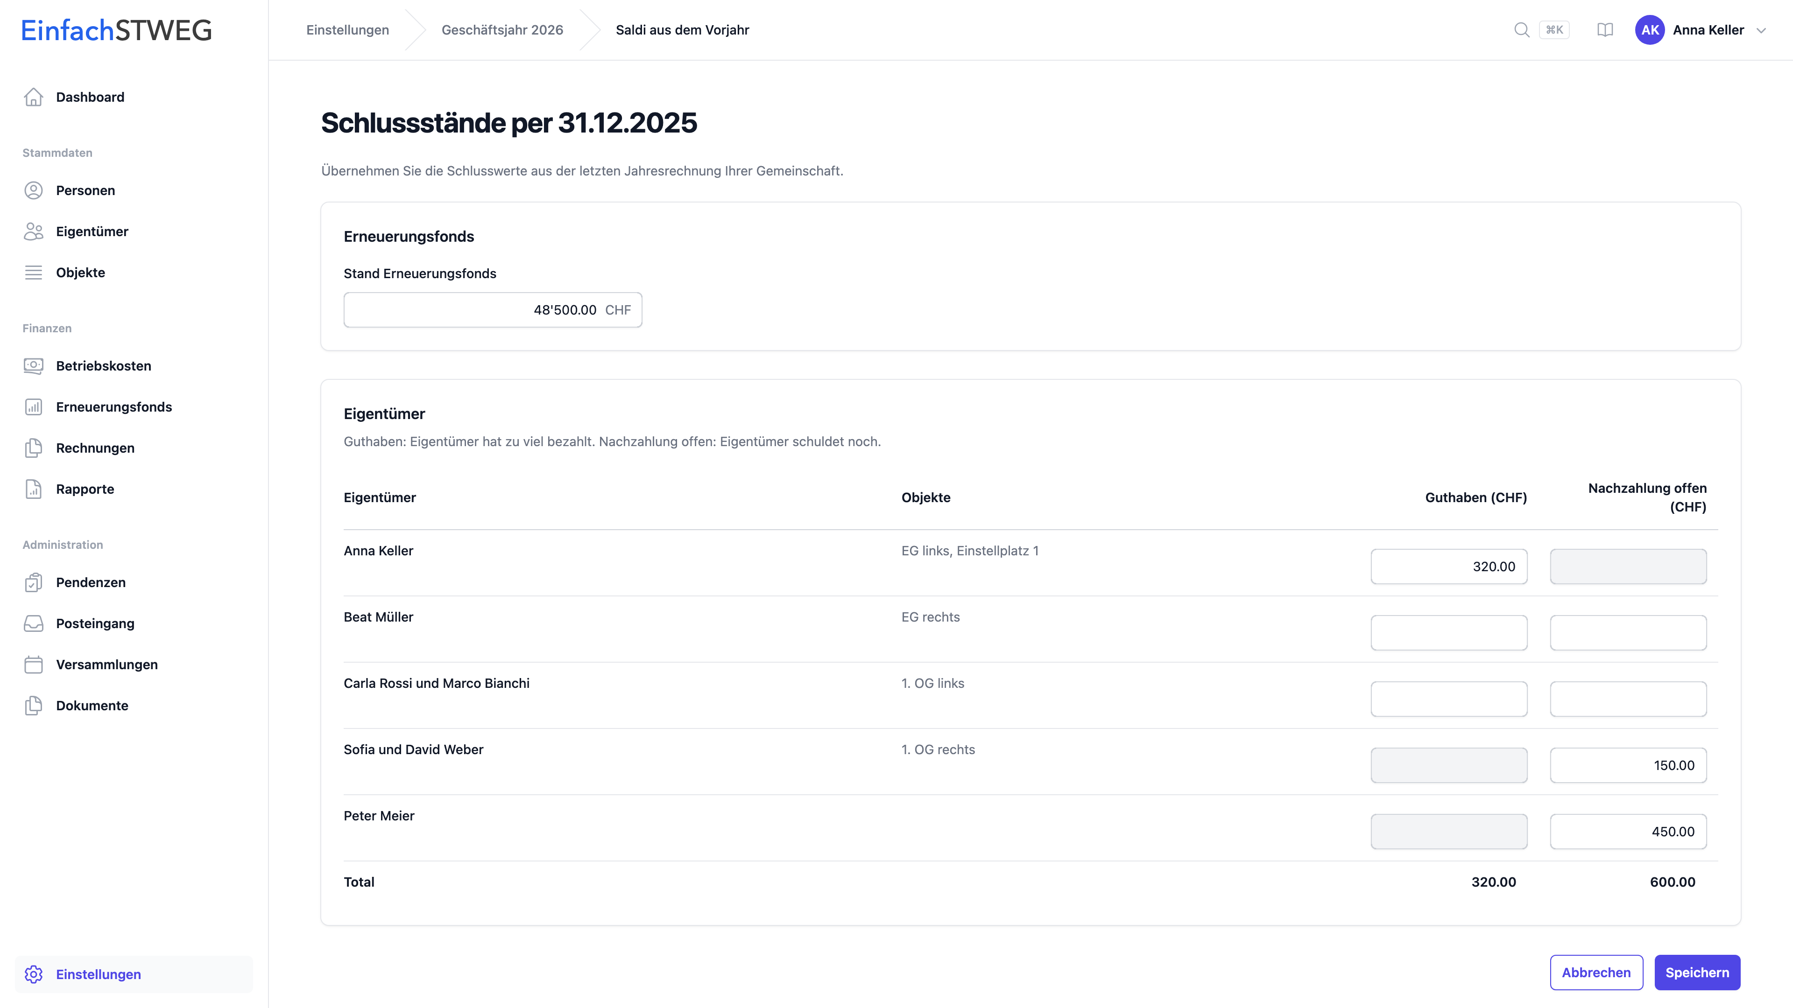
Task: Select Saldi aus dem Vorjahr breadcrumb
Action: 682,30
